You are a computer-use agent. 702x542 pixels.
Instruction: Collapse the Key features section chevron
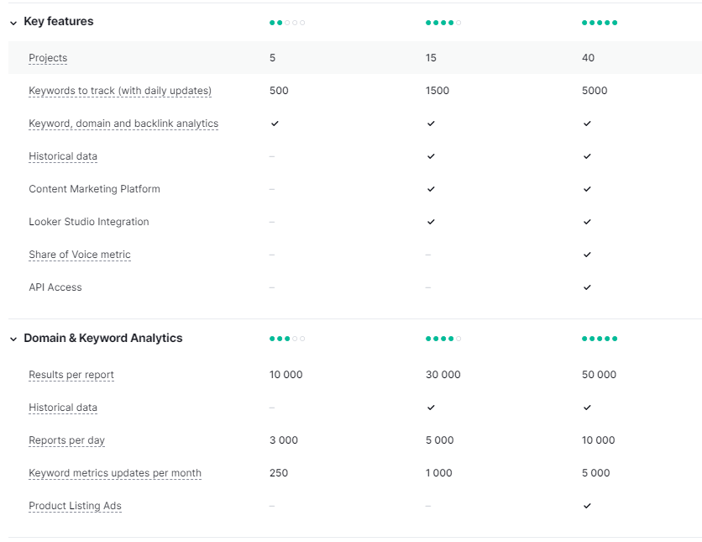tap(13, 23)
